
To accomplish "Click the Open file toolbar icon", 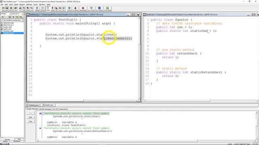I will point(3,9).
